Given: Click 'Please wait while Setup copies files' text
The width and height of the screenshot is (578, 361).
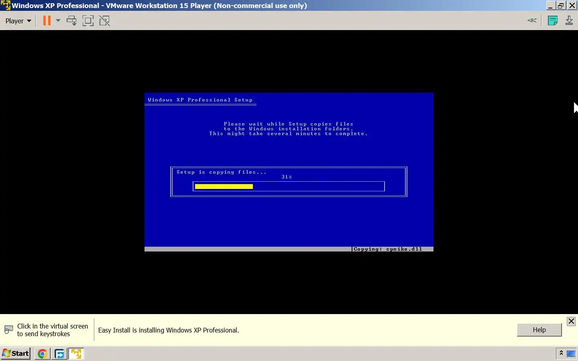Looking at the screenshot, I should click(289, 124).
